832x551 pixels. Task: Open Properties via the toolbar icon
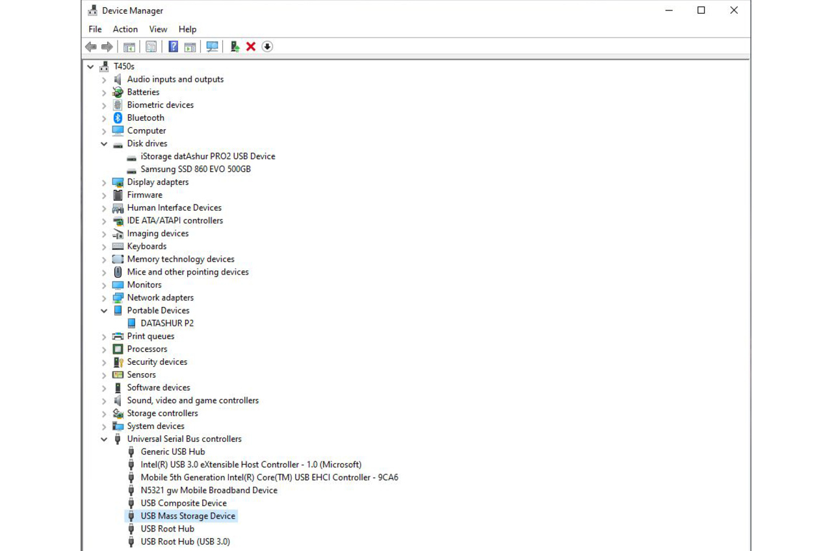coord(151,47)
